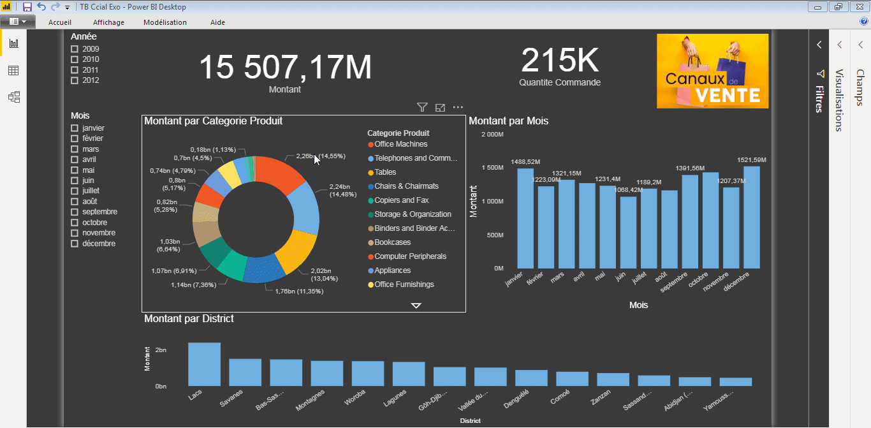This screenshot has width=871, height=428.
Task: Click the Redo arrow icon
Action: pyautogui.click(x=55, y=7)
